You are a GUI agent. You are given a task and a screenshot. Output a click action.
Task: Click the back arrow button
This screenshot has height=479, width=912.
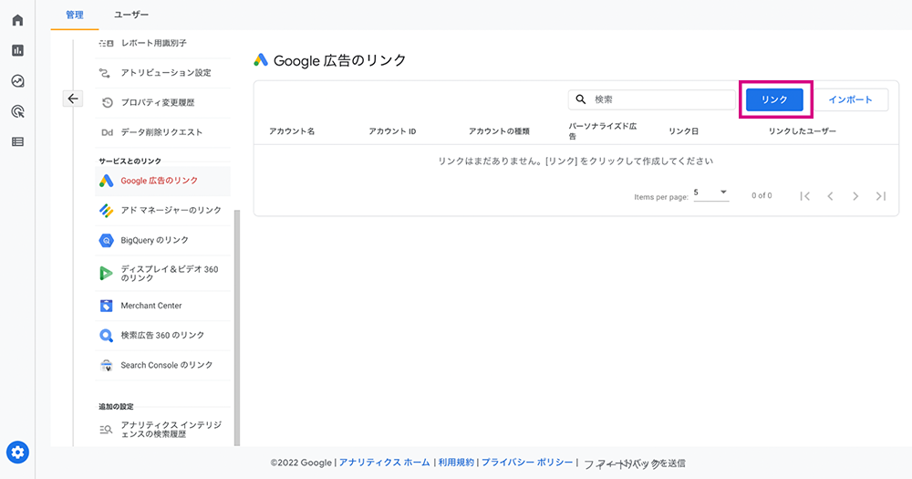tap(73, 99)
